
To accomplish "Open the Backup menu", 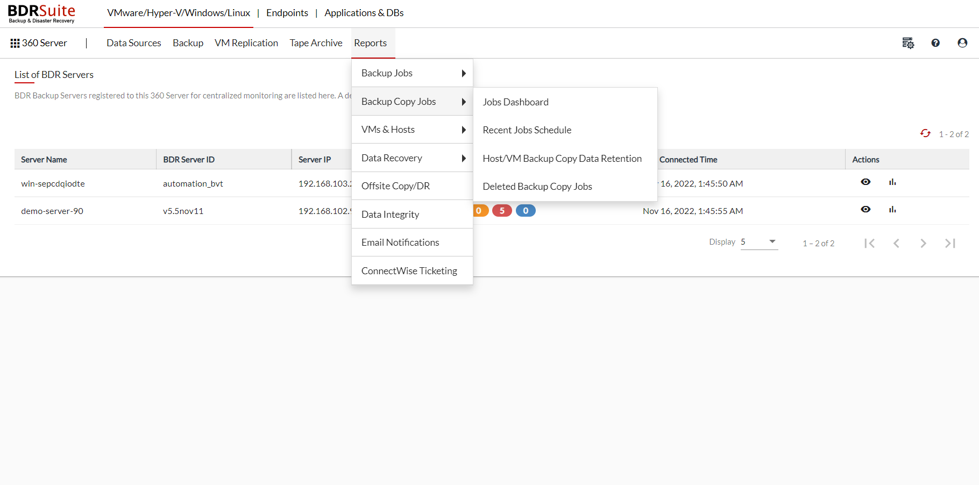I will (188, 43).
